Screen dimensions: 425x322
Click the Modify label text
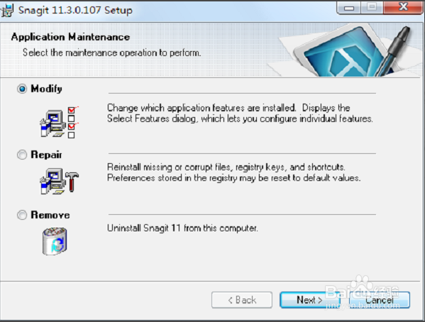pyautogui.click(x=46, y=89)
